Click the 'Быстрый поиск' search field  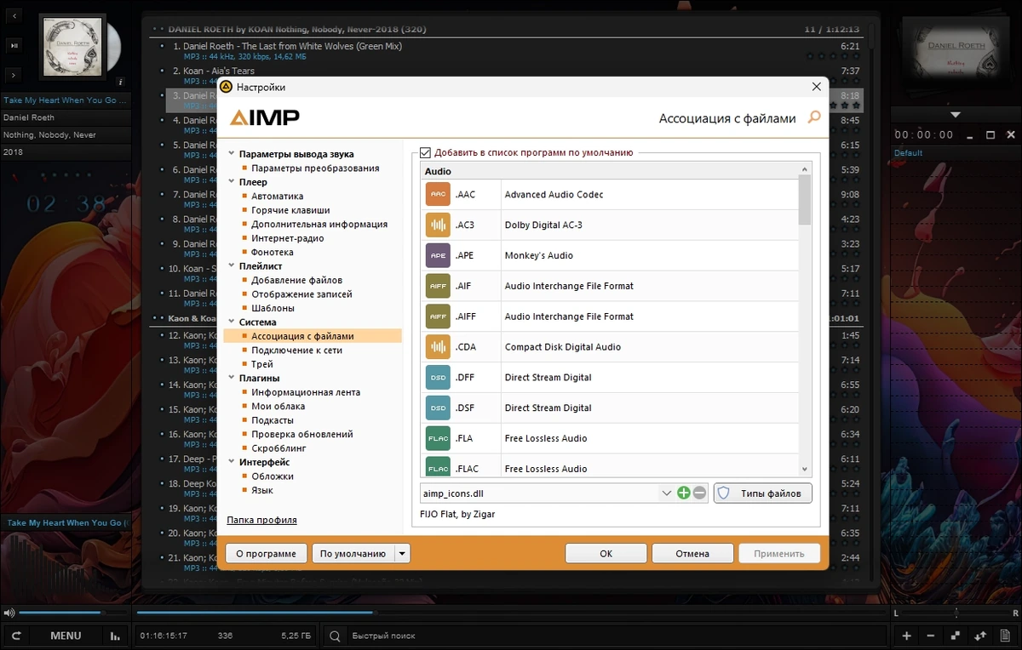point(616,636)
